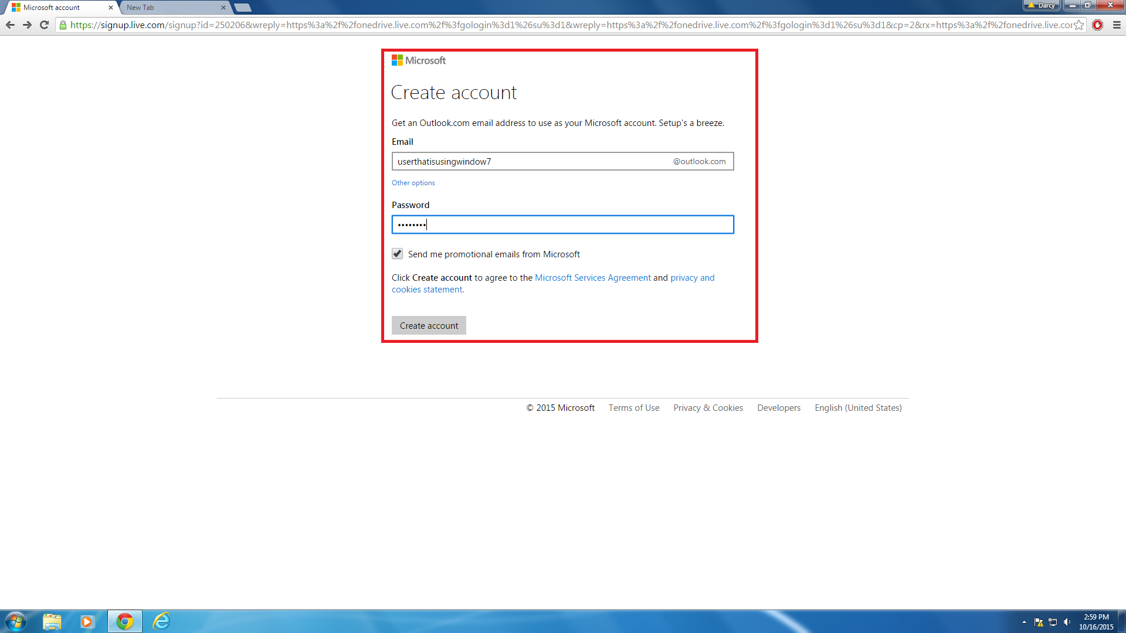This screenshot has width=1126, height=633.
Task: Go forward with the browser forward arrow
Action: (27, 25)
